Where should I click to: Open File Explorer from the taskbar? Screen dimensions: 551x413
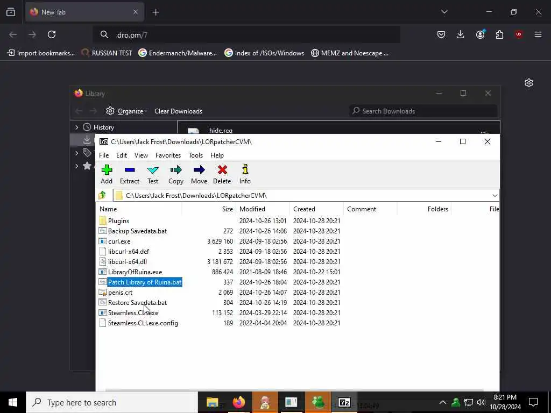(212, 402)
